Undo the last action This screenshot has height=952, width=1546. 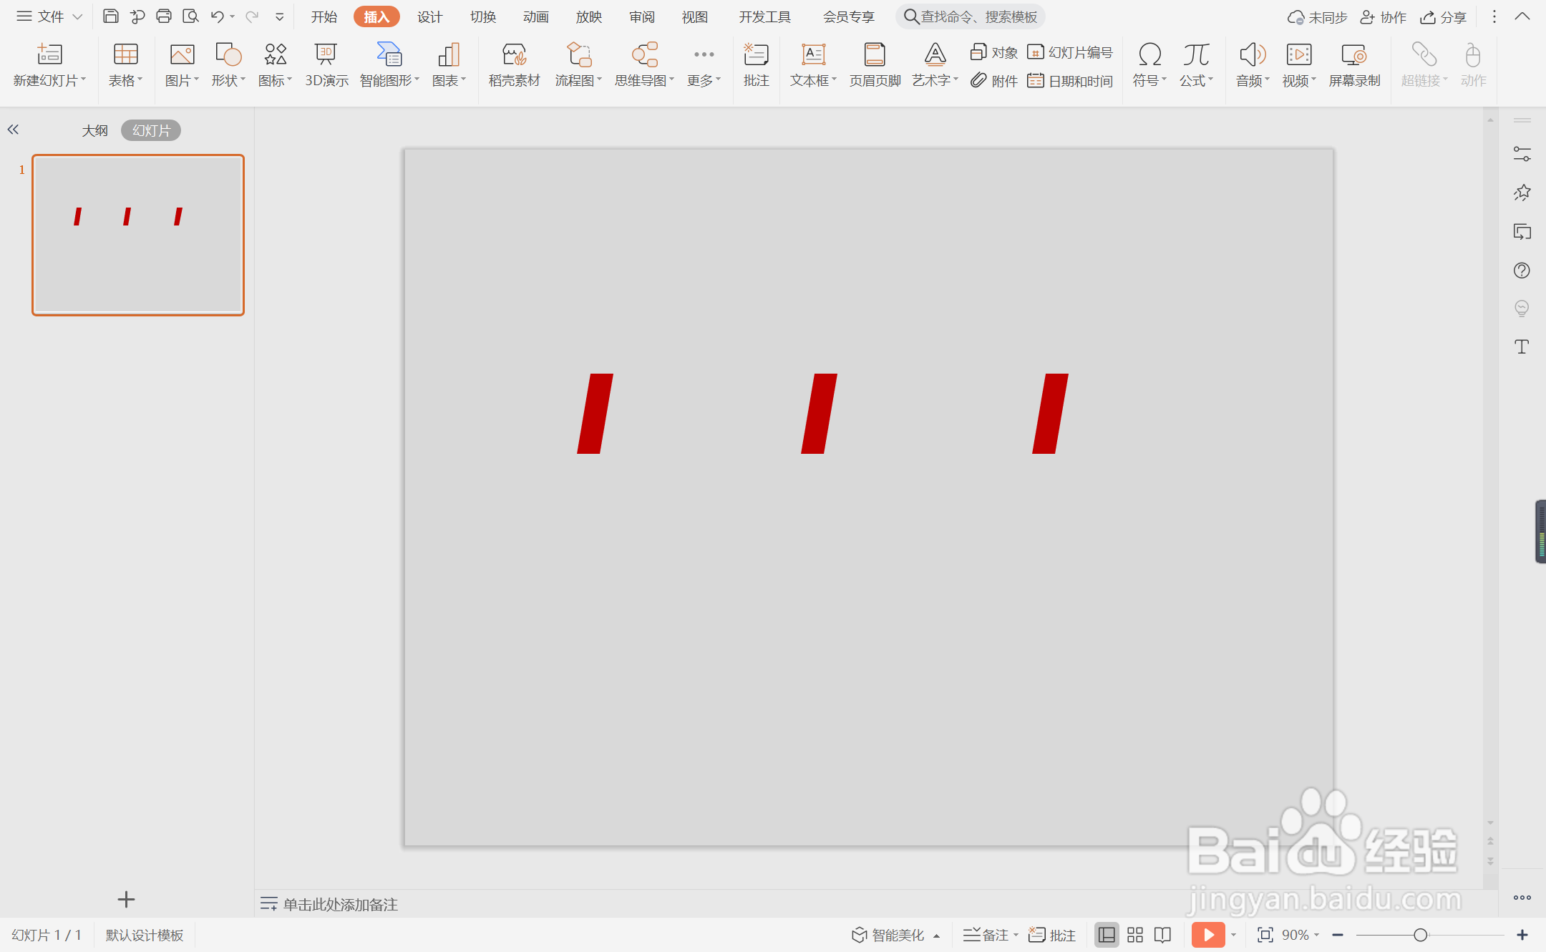tap(217, 16)
